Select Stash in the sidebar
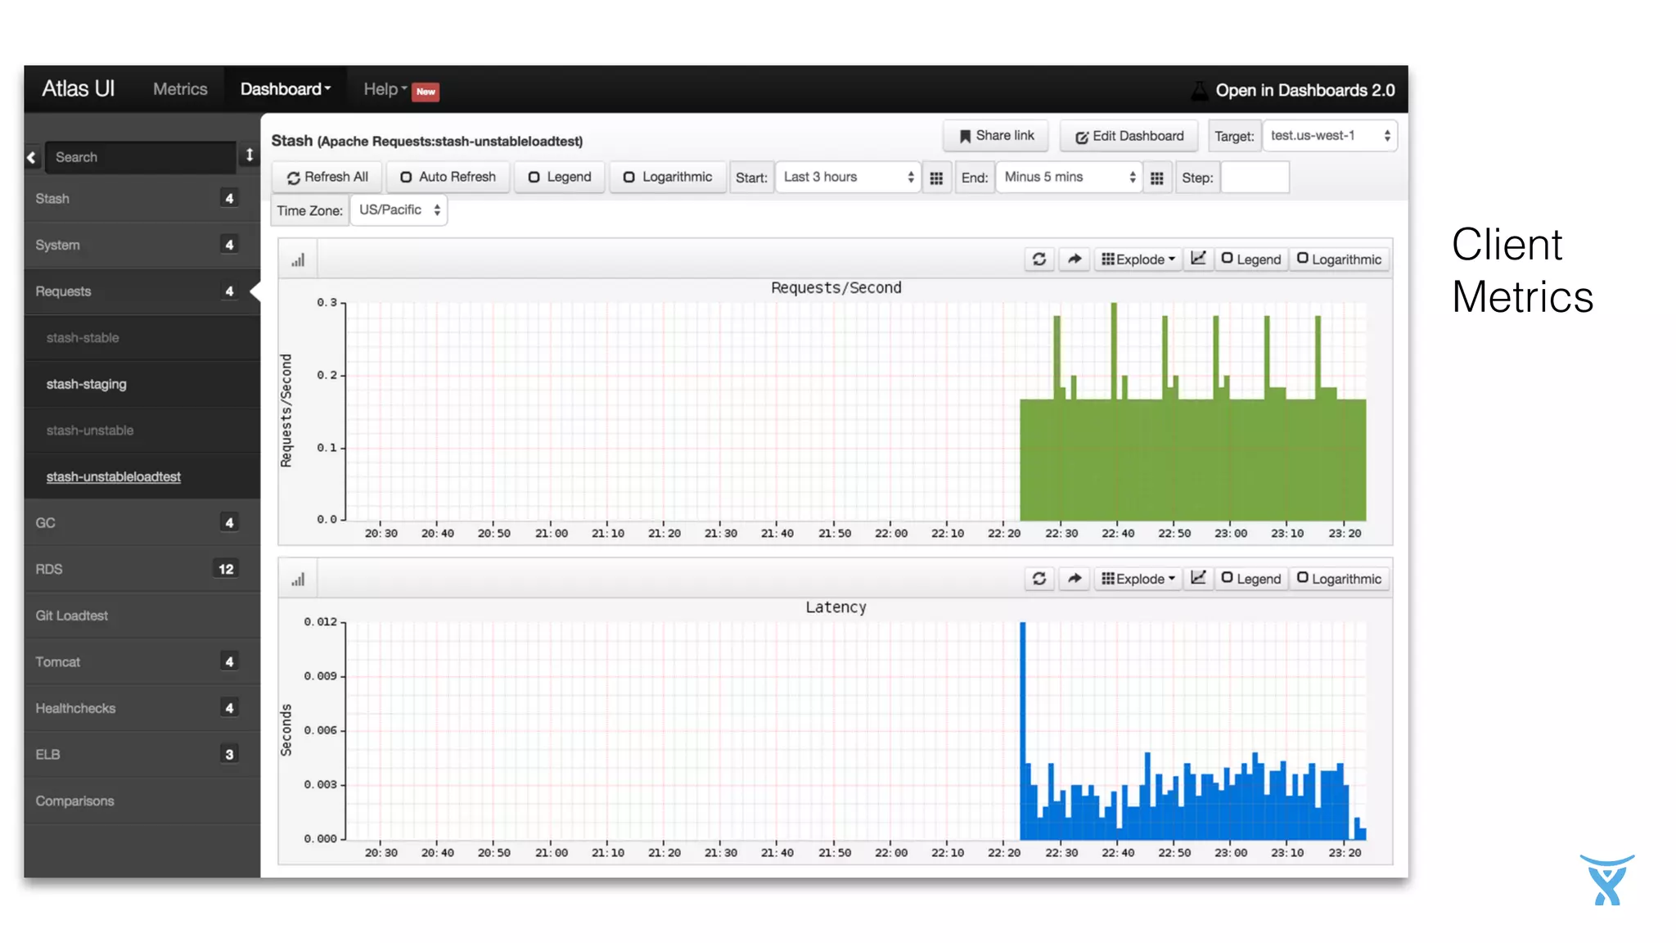This screenshot has width=1676, height=943. 142,199
